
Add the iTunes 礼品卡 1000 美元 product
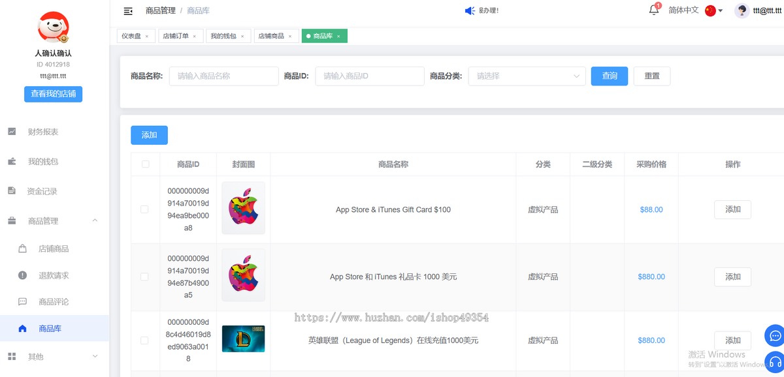(732, 277)
